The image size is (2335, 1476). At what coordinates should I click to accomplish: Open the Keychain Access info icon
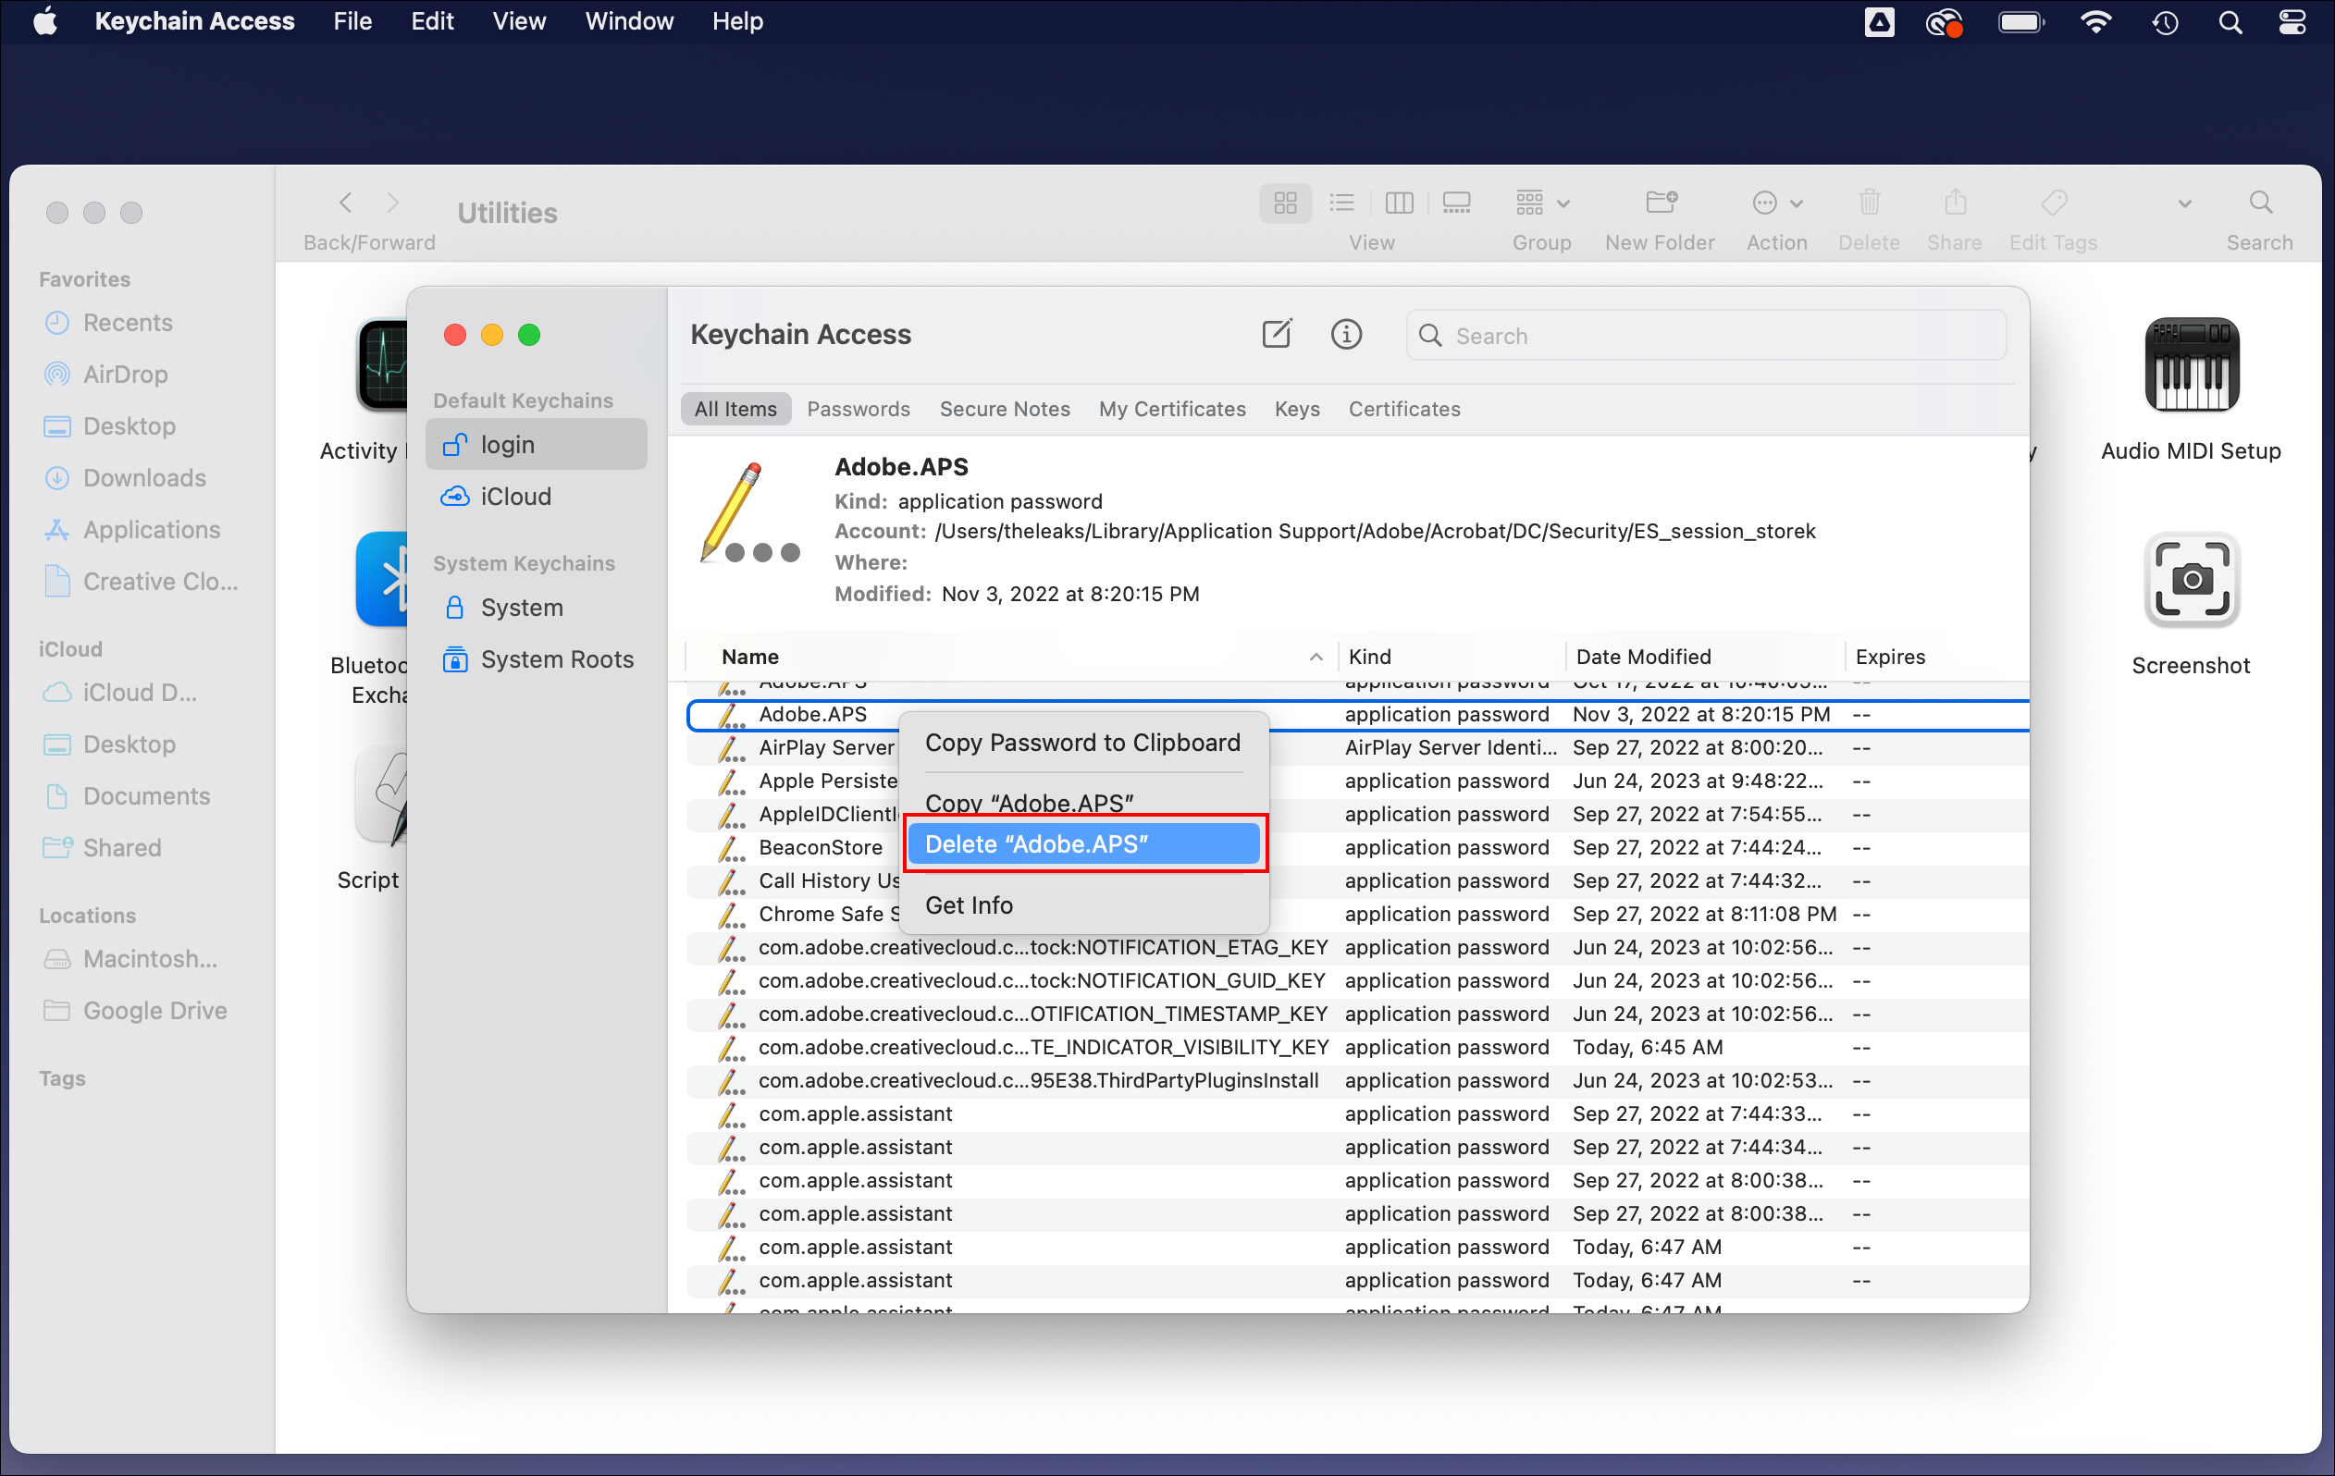1347,333
